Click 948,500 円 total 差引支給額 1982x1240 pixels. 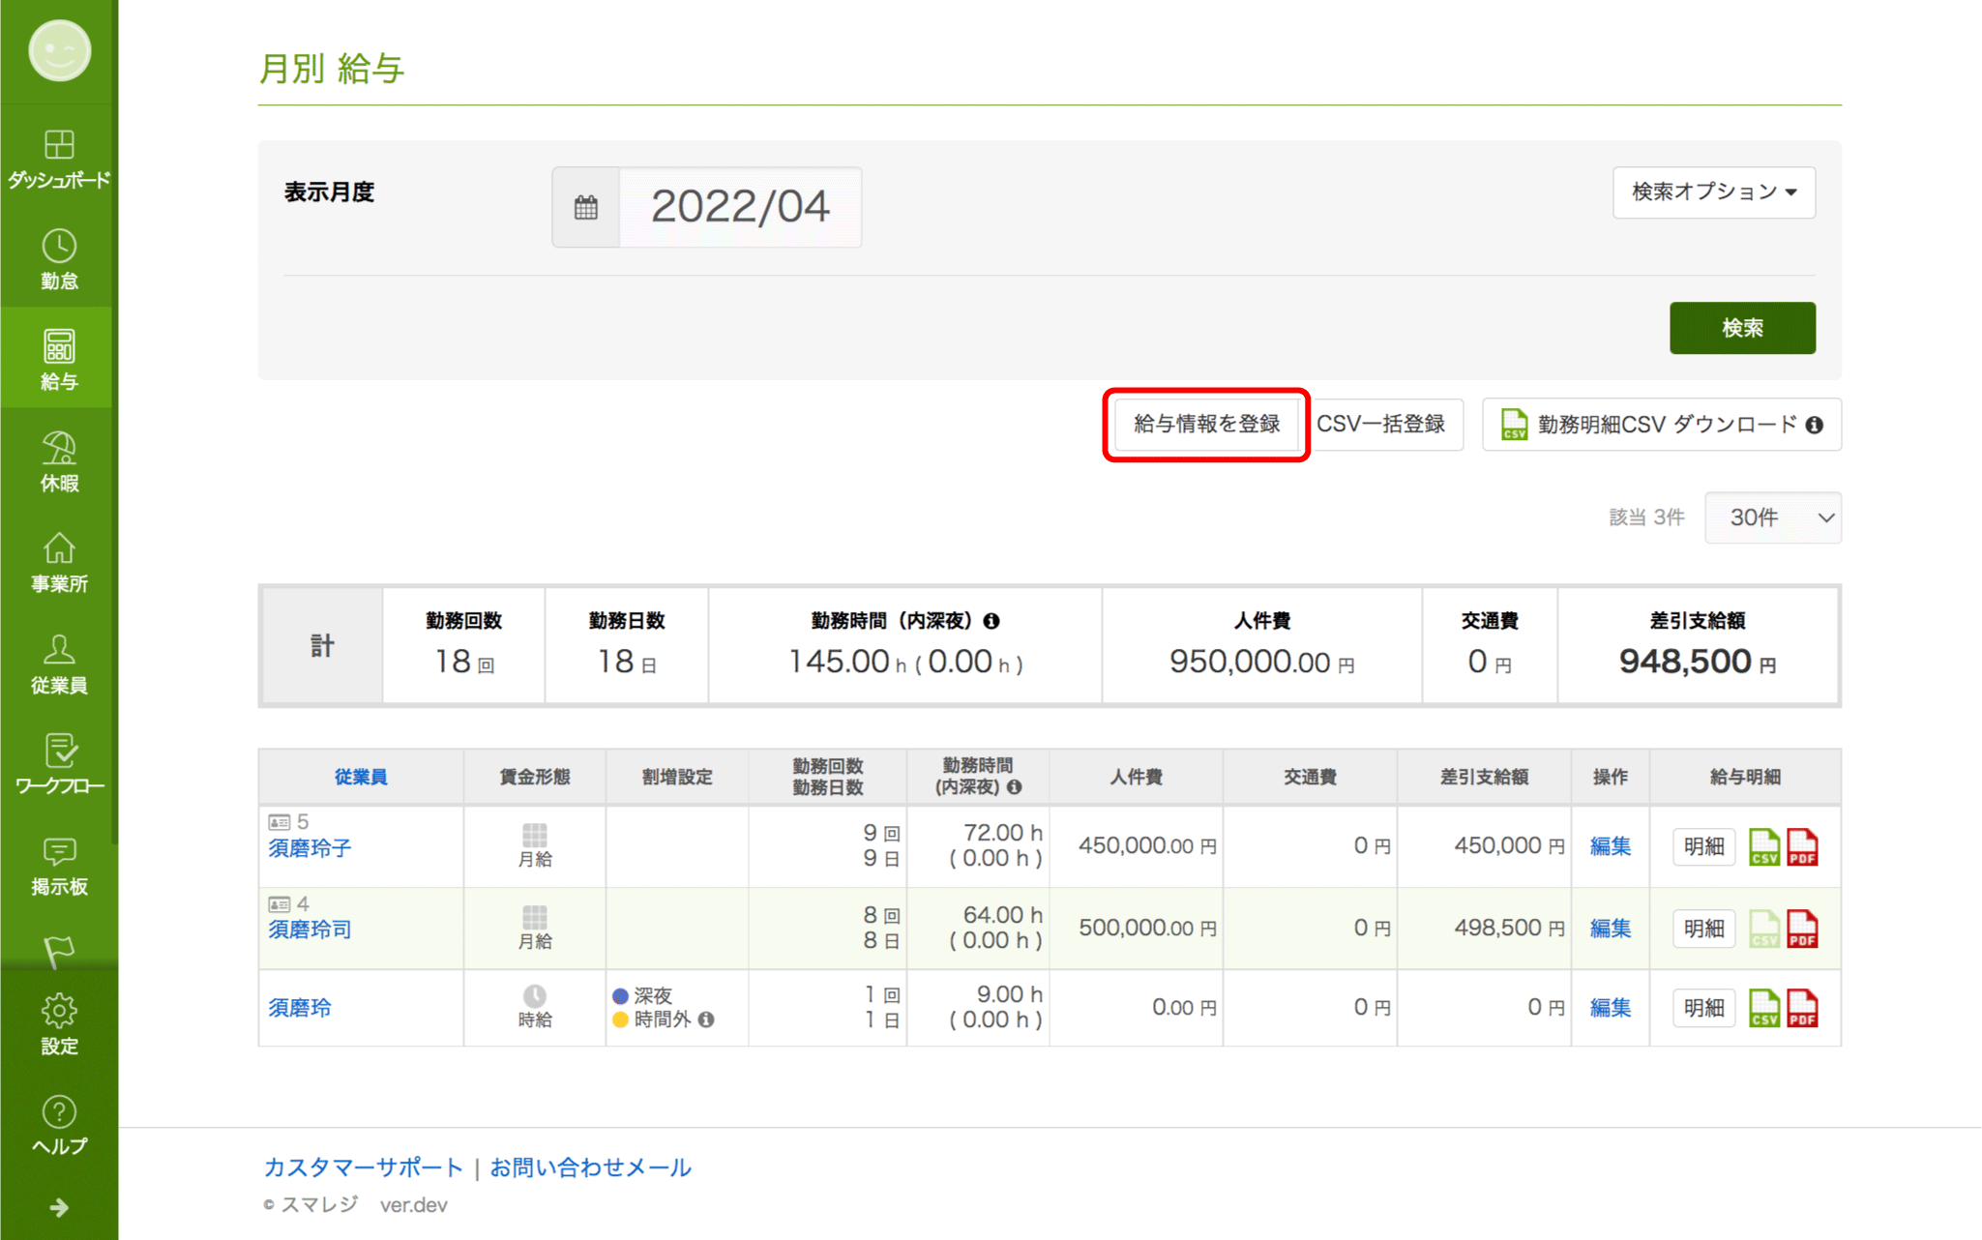1698,663
